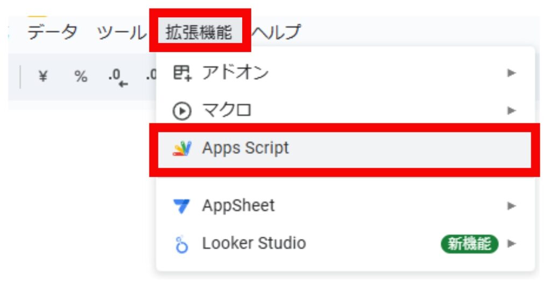Expand the アドオン submenu arrow
Screen dimensions: 551x282
511,73
